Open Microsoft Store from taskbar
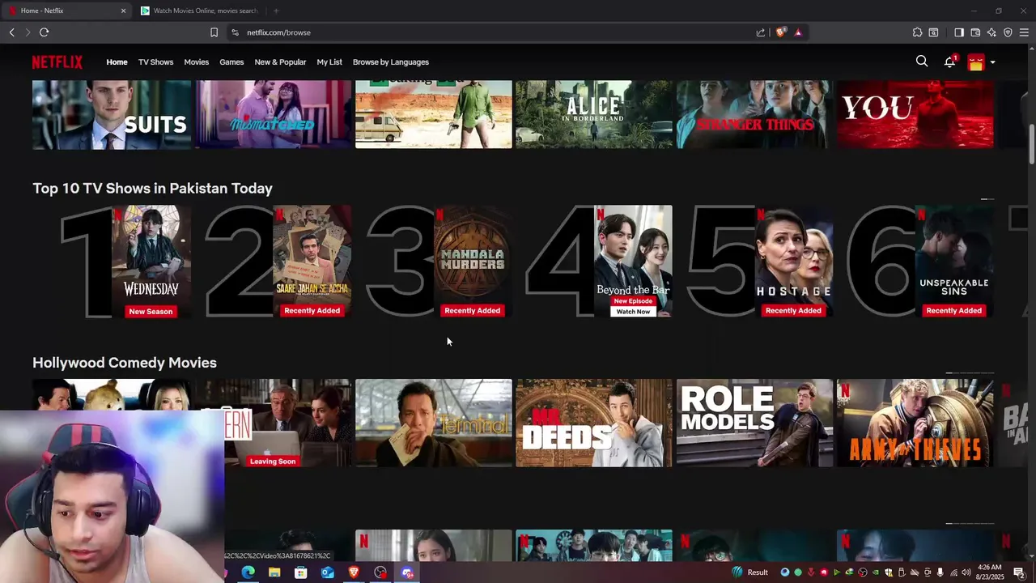Image resolution: width=1036 pixels, height=583 pixels. (x=300, y=572)
